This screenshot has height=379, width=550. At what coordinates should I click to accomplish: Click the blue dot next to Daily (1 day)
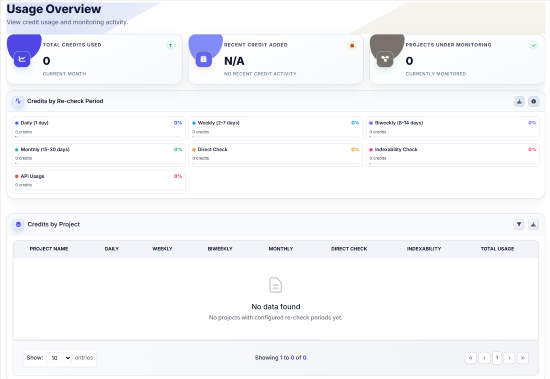click(x=17, y=123)
